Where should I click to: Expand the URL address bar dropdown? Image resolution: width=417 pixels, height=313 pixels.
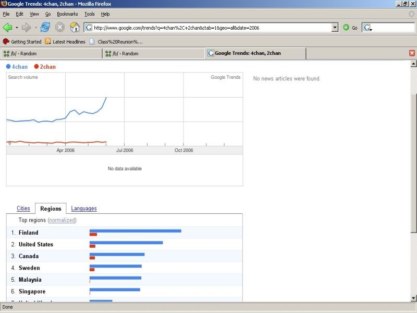[335, 28]
